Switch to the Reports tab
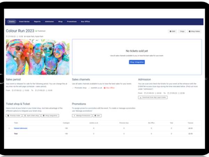The width and height of the screenshot is (209, 157). tap(37, 22)
